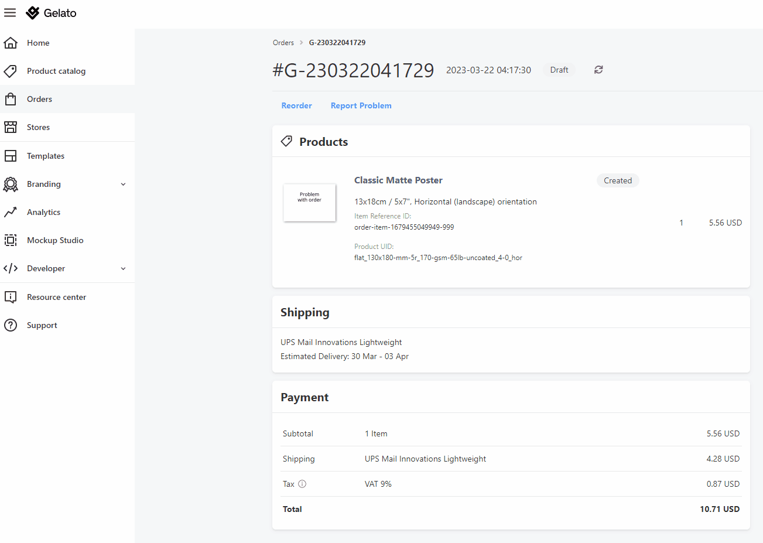The image size is (763, 543).
Task: Click the Mockup Studio icon
Action: pyautogui.click(x=11, y=240)
